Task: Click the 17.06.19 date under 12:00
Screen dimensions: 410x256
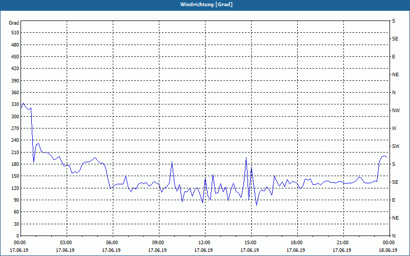Action: [x=203, y=250]
